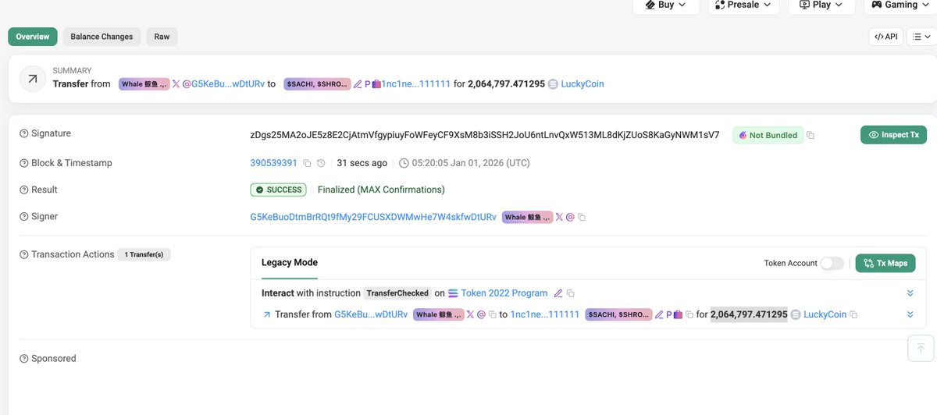This screenshot has width=937, height=415.
Task: Click the Signature help icon
Action: pyautogui.click(x=23, y=133)
